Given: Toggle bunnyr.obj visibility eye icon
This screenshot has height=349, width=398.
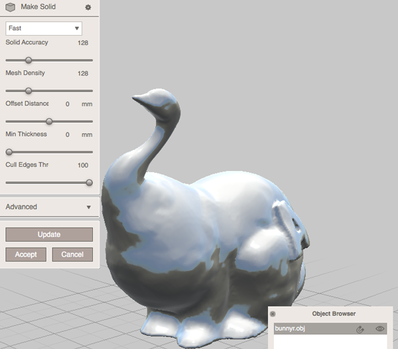Looking at the screenshot, I should [379, 328].
